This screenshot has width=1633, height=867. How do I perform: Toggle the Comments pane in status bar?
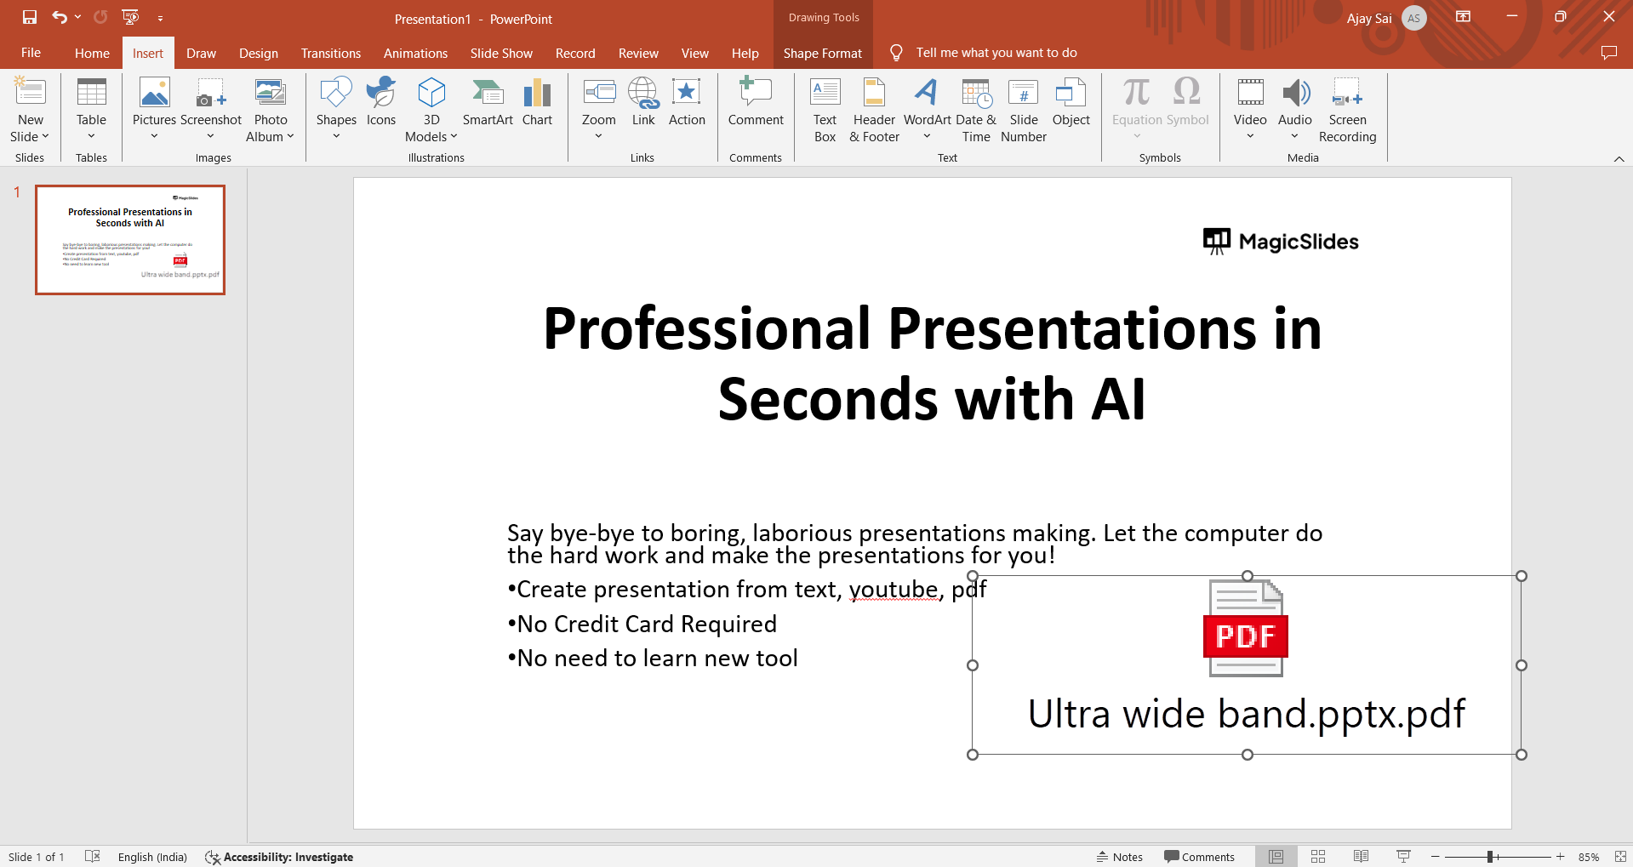[1199, 857]
